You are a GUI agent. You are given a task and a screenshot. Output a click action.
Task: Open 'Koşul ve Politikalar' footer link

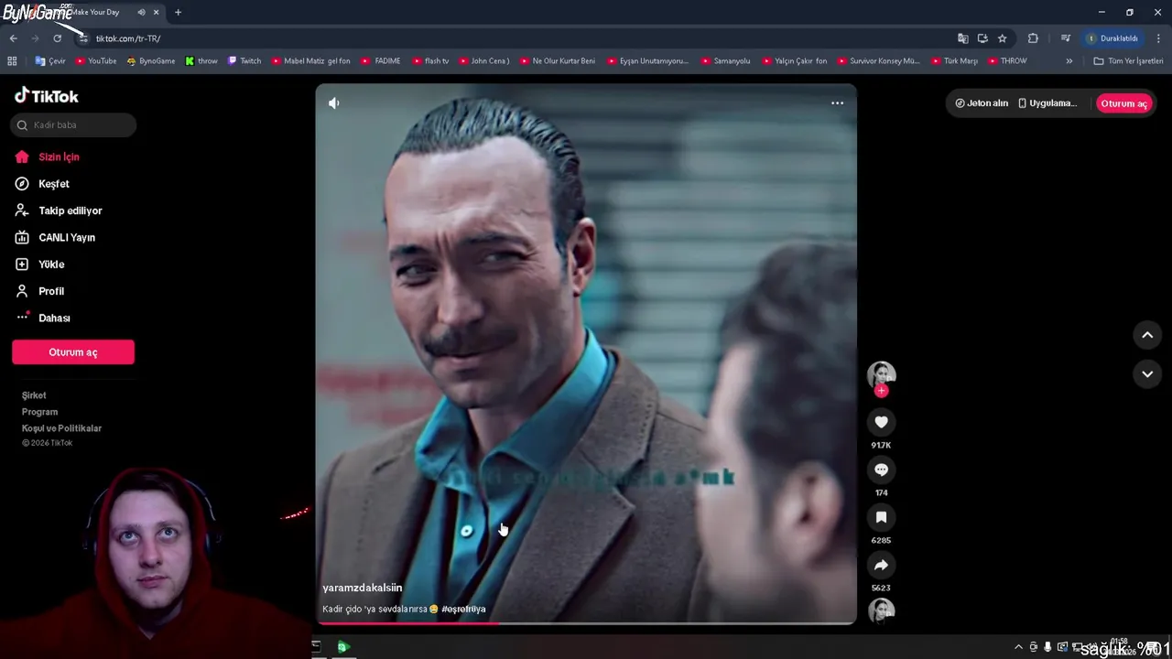coord(61,428)
